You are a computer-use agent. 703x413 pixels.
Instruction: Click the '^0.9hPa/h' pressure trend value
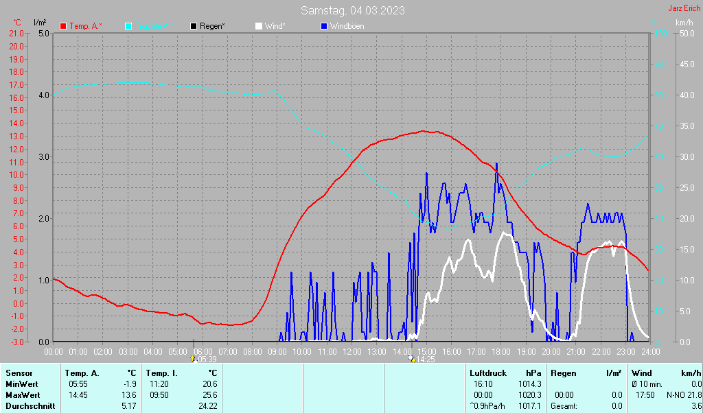click(x=487, y=406)
